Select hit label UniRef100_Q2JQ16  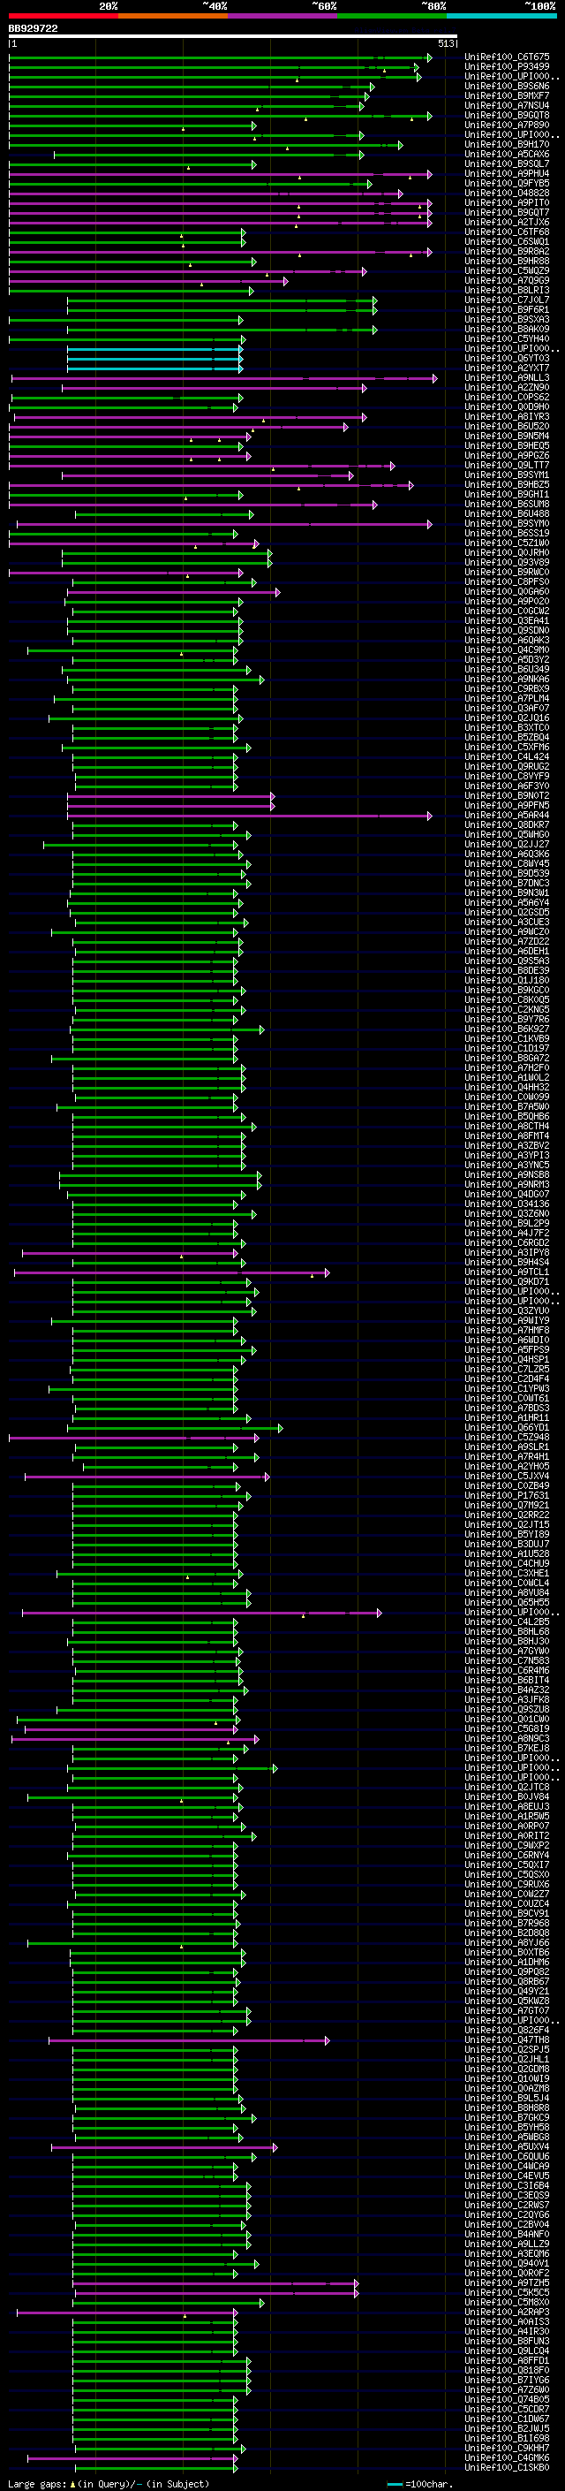pyautogui.click(x=507, y=718)
